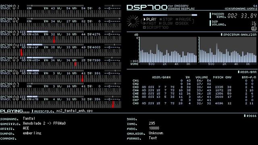This screenshot has height=145, width=258.
Task: Click the right channel spectrum analyzer graph
Action: point(228,50)
